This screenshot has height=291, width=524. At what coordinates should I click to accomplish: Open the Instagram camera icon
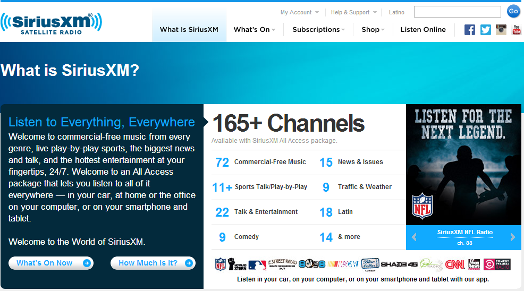[x=501, y=30]
